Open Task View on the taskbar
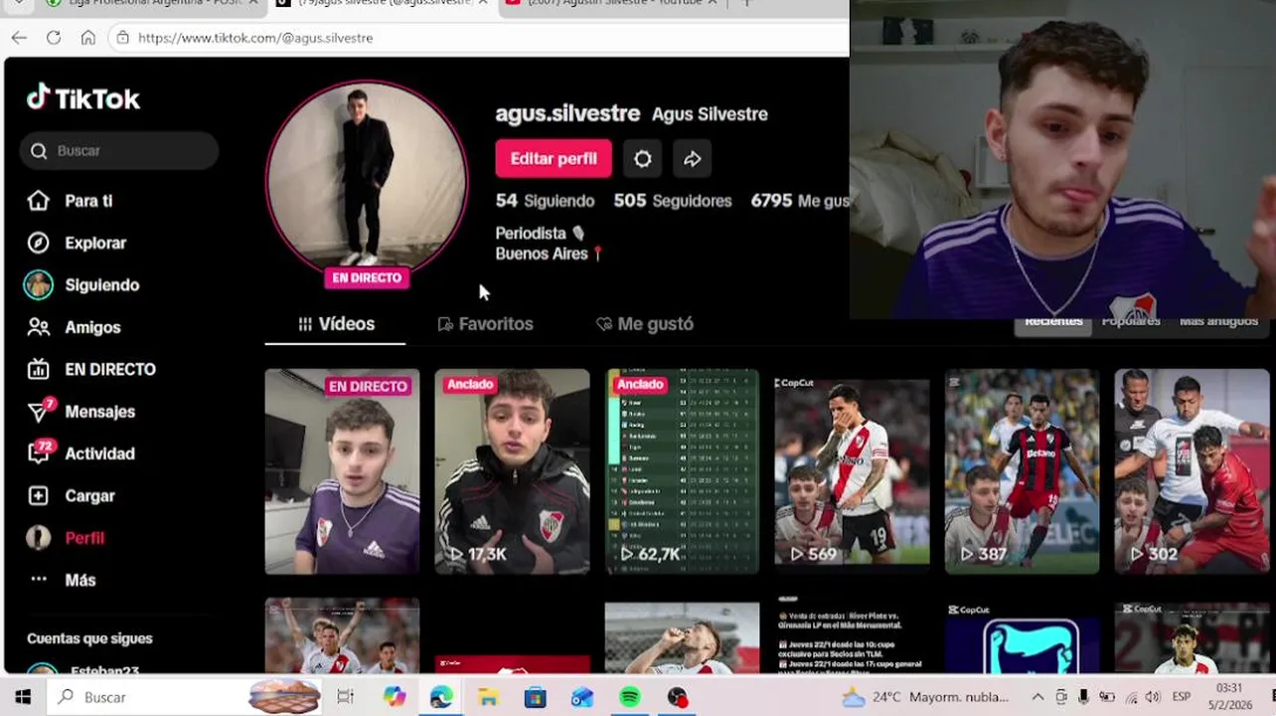Image resolution: width=1276 pixels, height=716 pixels. coord(345,697)
